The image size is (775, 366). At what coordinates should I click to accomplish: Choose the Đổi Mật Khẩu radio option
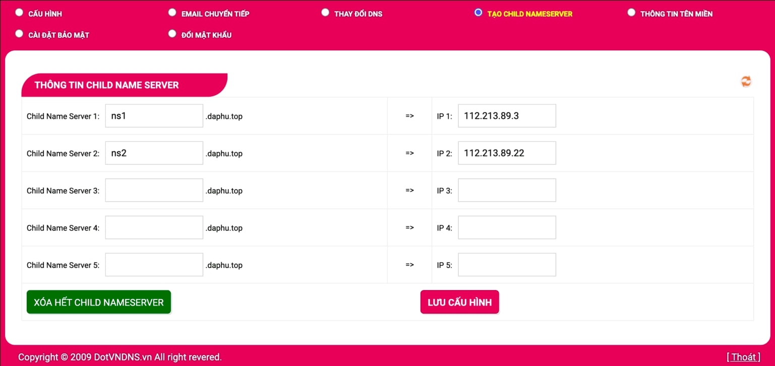[172, 34]
